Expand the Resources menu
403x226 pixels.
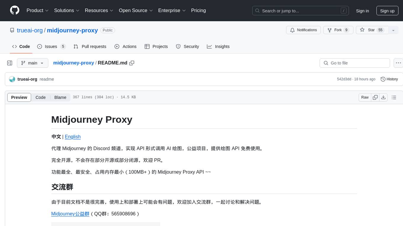99,10
